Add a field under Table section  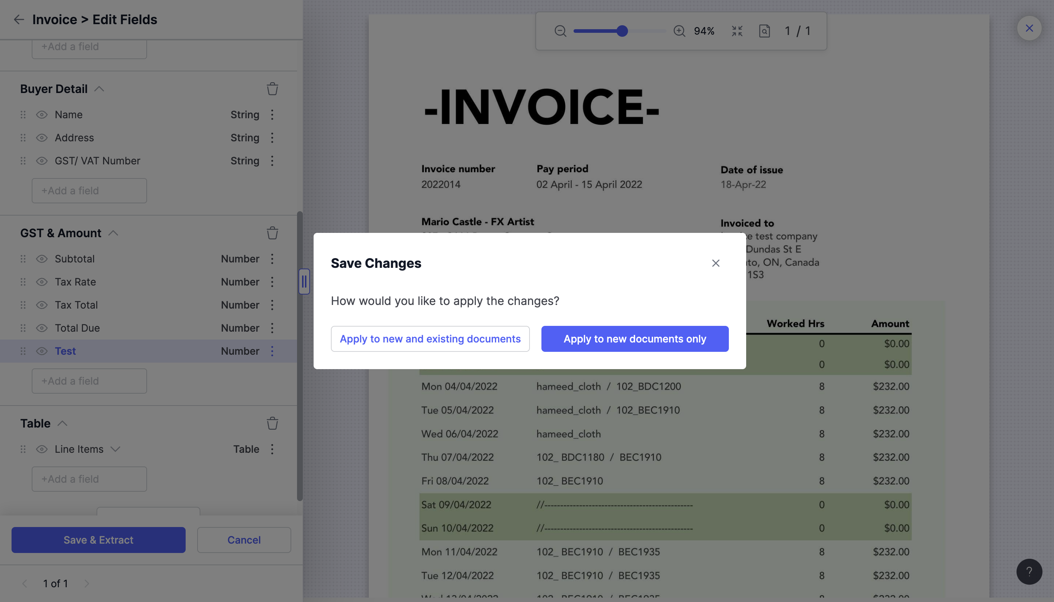point(89,479)
